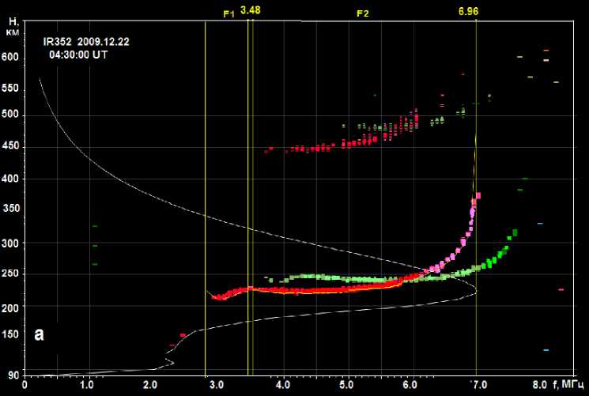
Task: Click the H, км axis title
Action: pos(13,27)
